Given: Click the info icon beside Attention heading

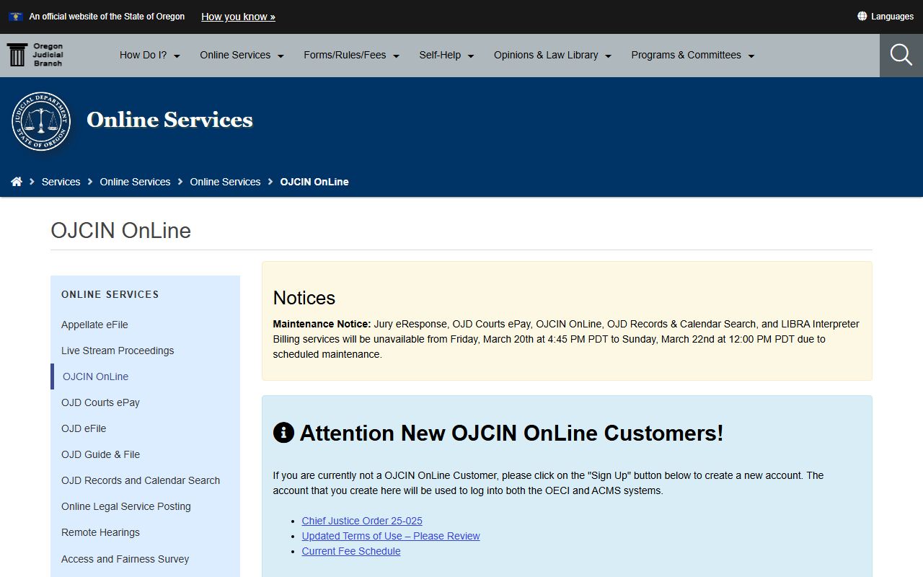Looking at the screenshot, I should 283,433.
